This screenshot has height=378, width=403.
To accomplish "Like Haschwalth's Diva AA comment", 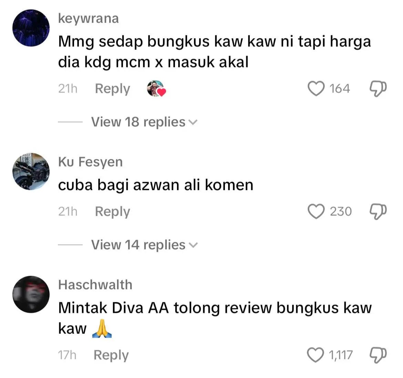I will coord(316,355).
